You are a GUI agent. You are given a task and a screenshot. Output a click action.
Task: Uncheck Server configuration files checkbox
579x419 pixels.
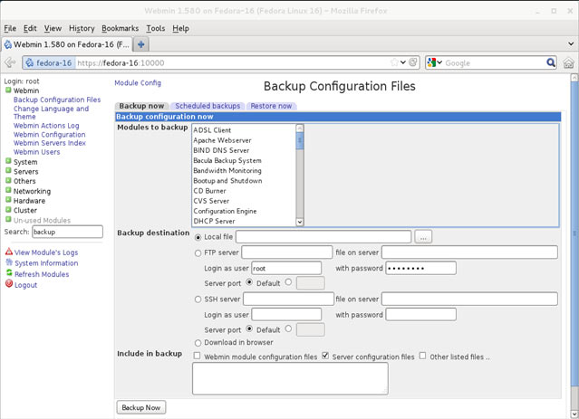325,356
